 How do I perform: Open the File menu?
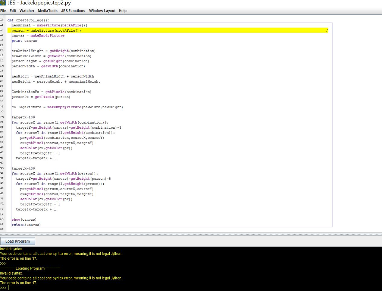[x=3, y=10]
